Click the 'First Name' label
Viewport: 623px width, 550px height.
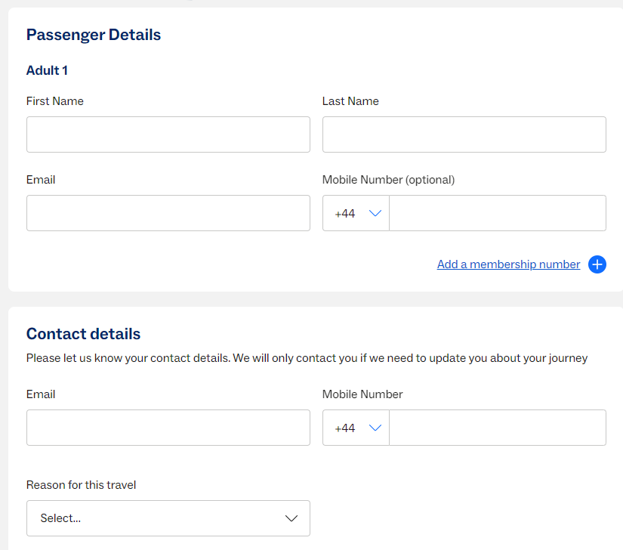(x=55, y=101)
